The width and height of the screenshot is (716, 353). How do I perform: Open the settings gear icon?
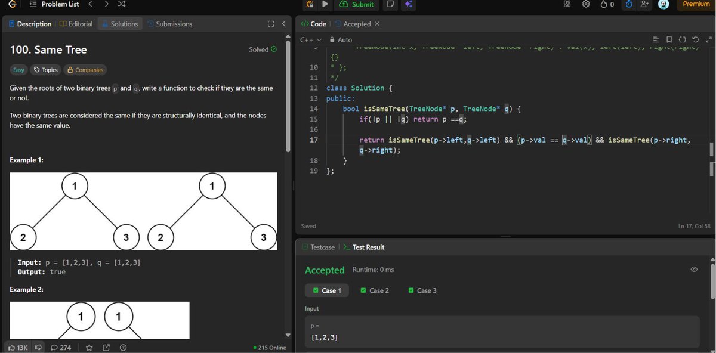pyautogui.click(x=586, y=4)
